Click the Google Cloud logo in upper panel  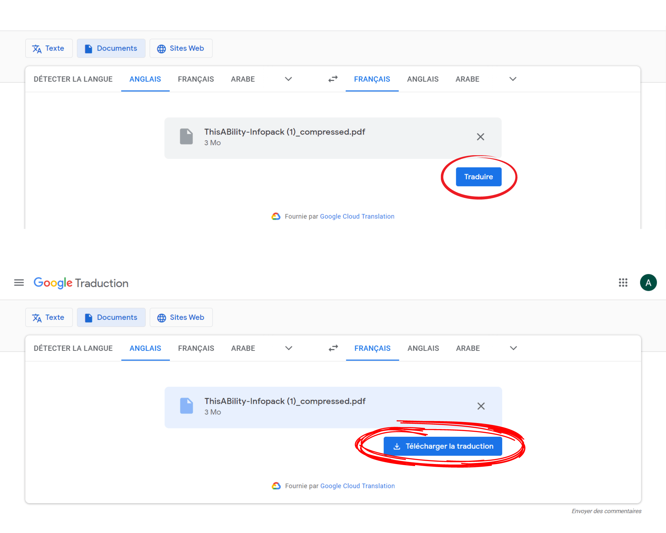(x=276, y=217)
